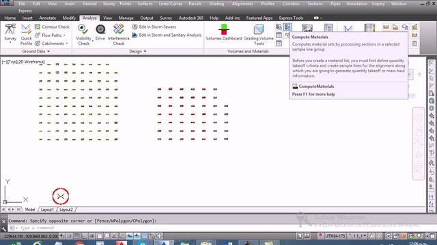Switch to the Home ribbon tab
Screen dimensions: 437x245
(10, 18)
